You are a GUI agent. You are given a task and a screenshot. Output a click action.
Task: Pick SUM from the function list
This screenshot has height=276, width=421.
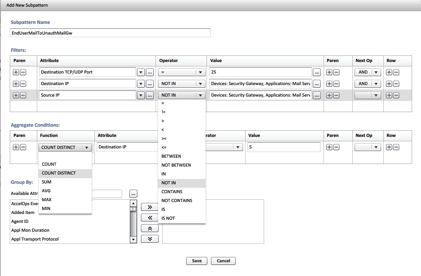pyautogui.click(x=47, y=182)
